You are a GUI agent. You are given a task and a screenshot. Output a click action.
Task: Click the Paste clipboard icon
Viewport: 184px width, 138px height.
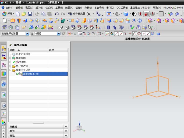click(49, 14)
